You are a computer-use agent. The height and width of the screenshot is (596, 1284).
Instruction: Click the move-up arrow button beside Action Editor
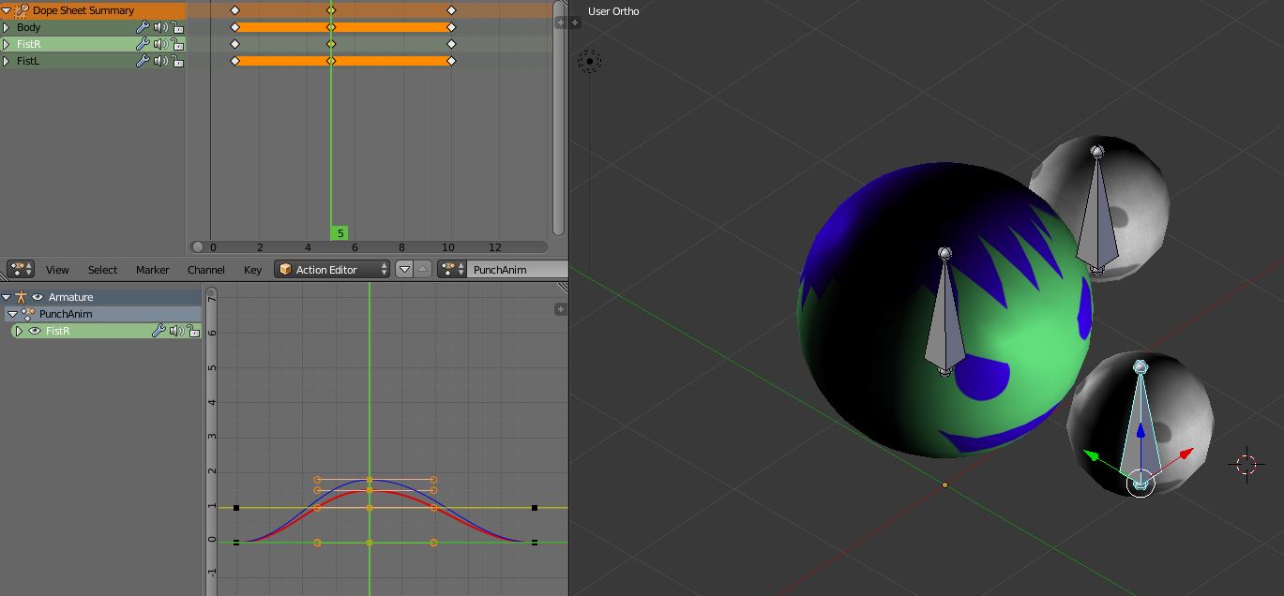[423, 269]
